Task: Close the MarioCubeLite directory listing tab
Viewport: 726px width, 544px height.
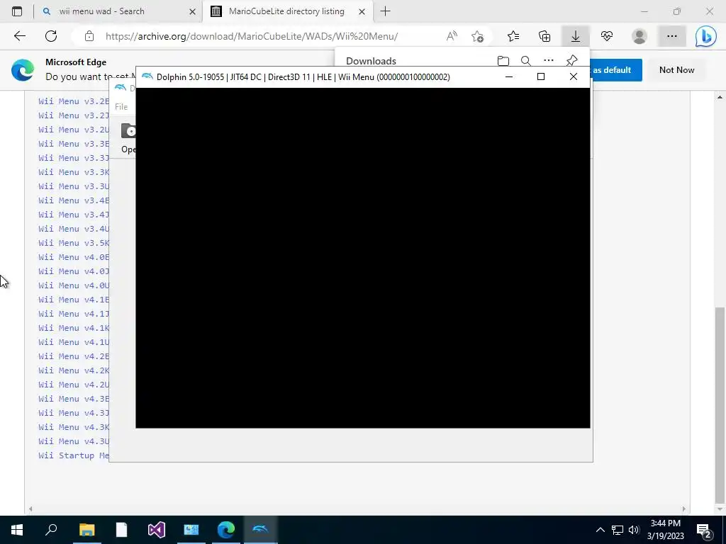Action: pos(362,11)
